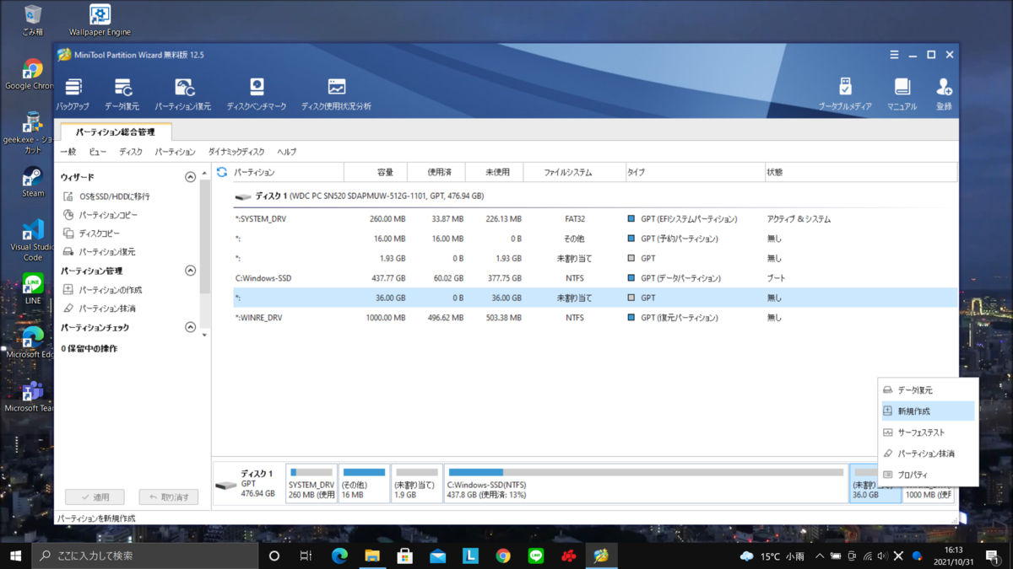The width and height of the screenshot is (1013, 569).
Task: Choose データ復元 in the context menu
Action: [x=927, y=390]
